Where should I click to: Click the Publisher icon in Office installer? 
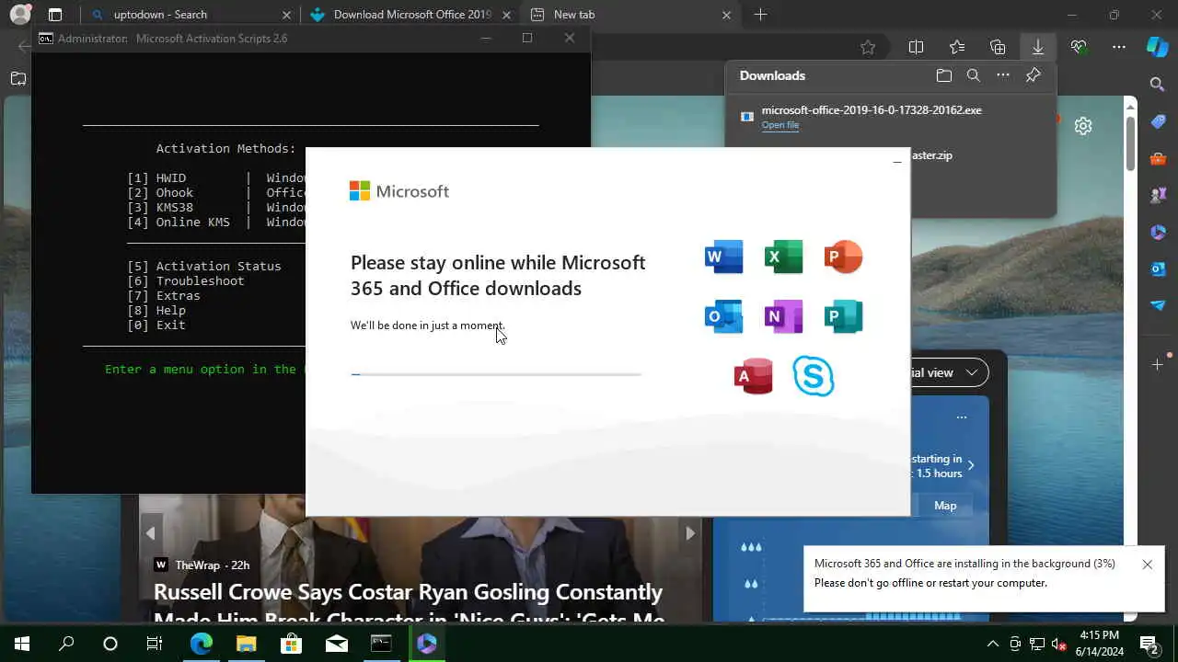coord(843,316)
